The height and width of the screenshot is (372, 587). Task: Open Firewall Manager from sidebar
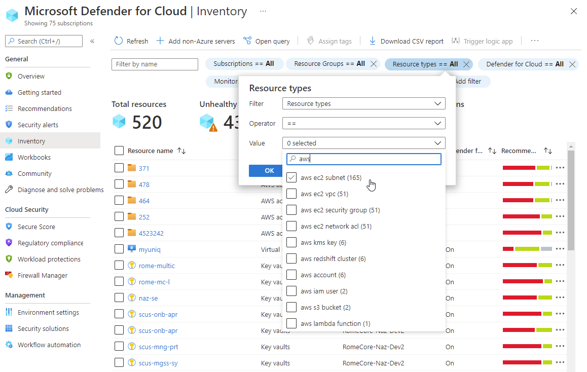pyautogui.click(x=42, y=275)
